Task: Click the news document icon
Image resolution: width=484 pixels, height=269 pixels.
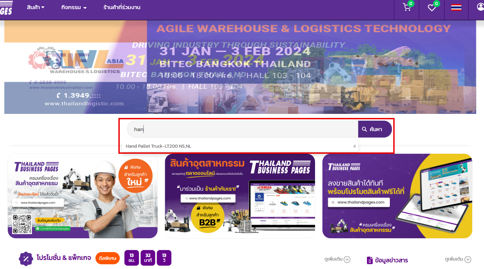Action: pyautogui.click(x=370, y=260)
